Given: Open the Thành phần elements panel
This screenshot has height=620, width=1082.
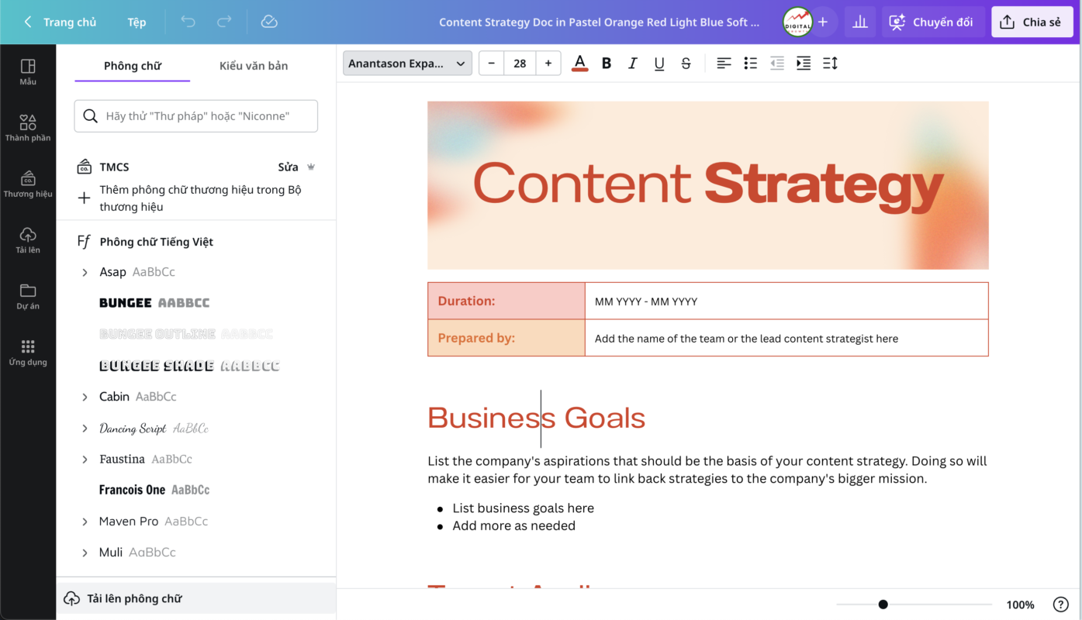Looking at the screenshot, I should click(28, 127).
